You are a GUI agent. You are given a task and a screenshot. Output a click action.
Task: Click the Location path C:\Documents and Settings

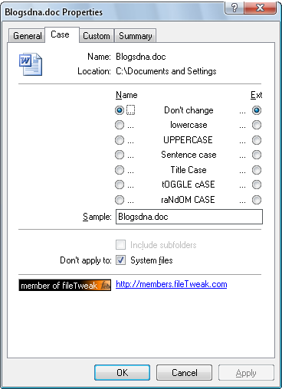tap(166, 71)
